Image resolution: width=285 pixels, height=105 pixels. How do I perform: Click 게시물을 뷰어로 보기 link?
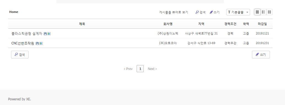173,12
